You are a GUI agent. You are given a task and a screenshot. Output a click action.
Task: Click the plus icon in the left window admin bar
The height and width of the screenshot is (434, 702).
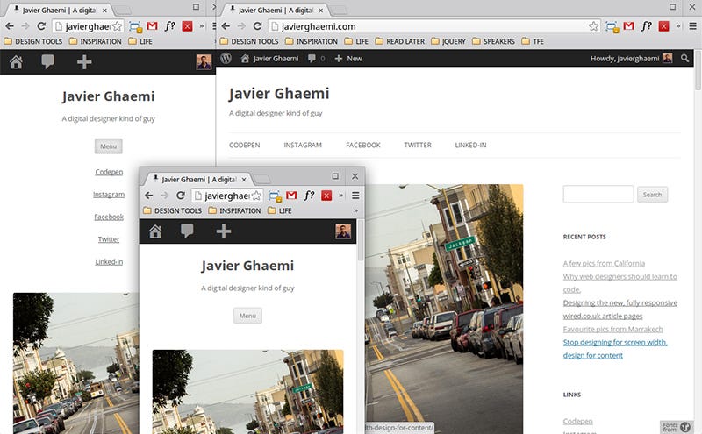[x=84, y=61]
